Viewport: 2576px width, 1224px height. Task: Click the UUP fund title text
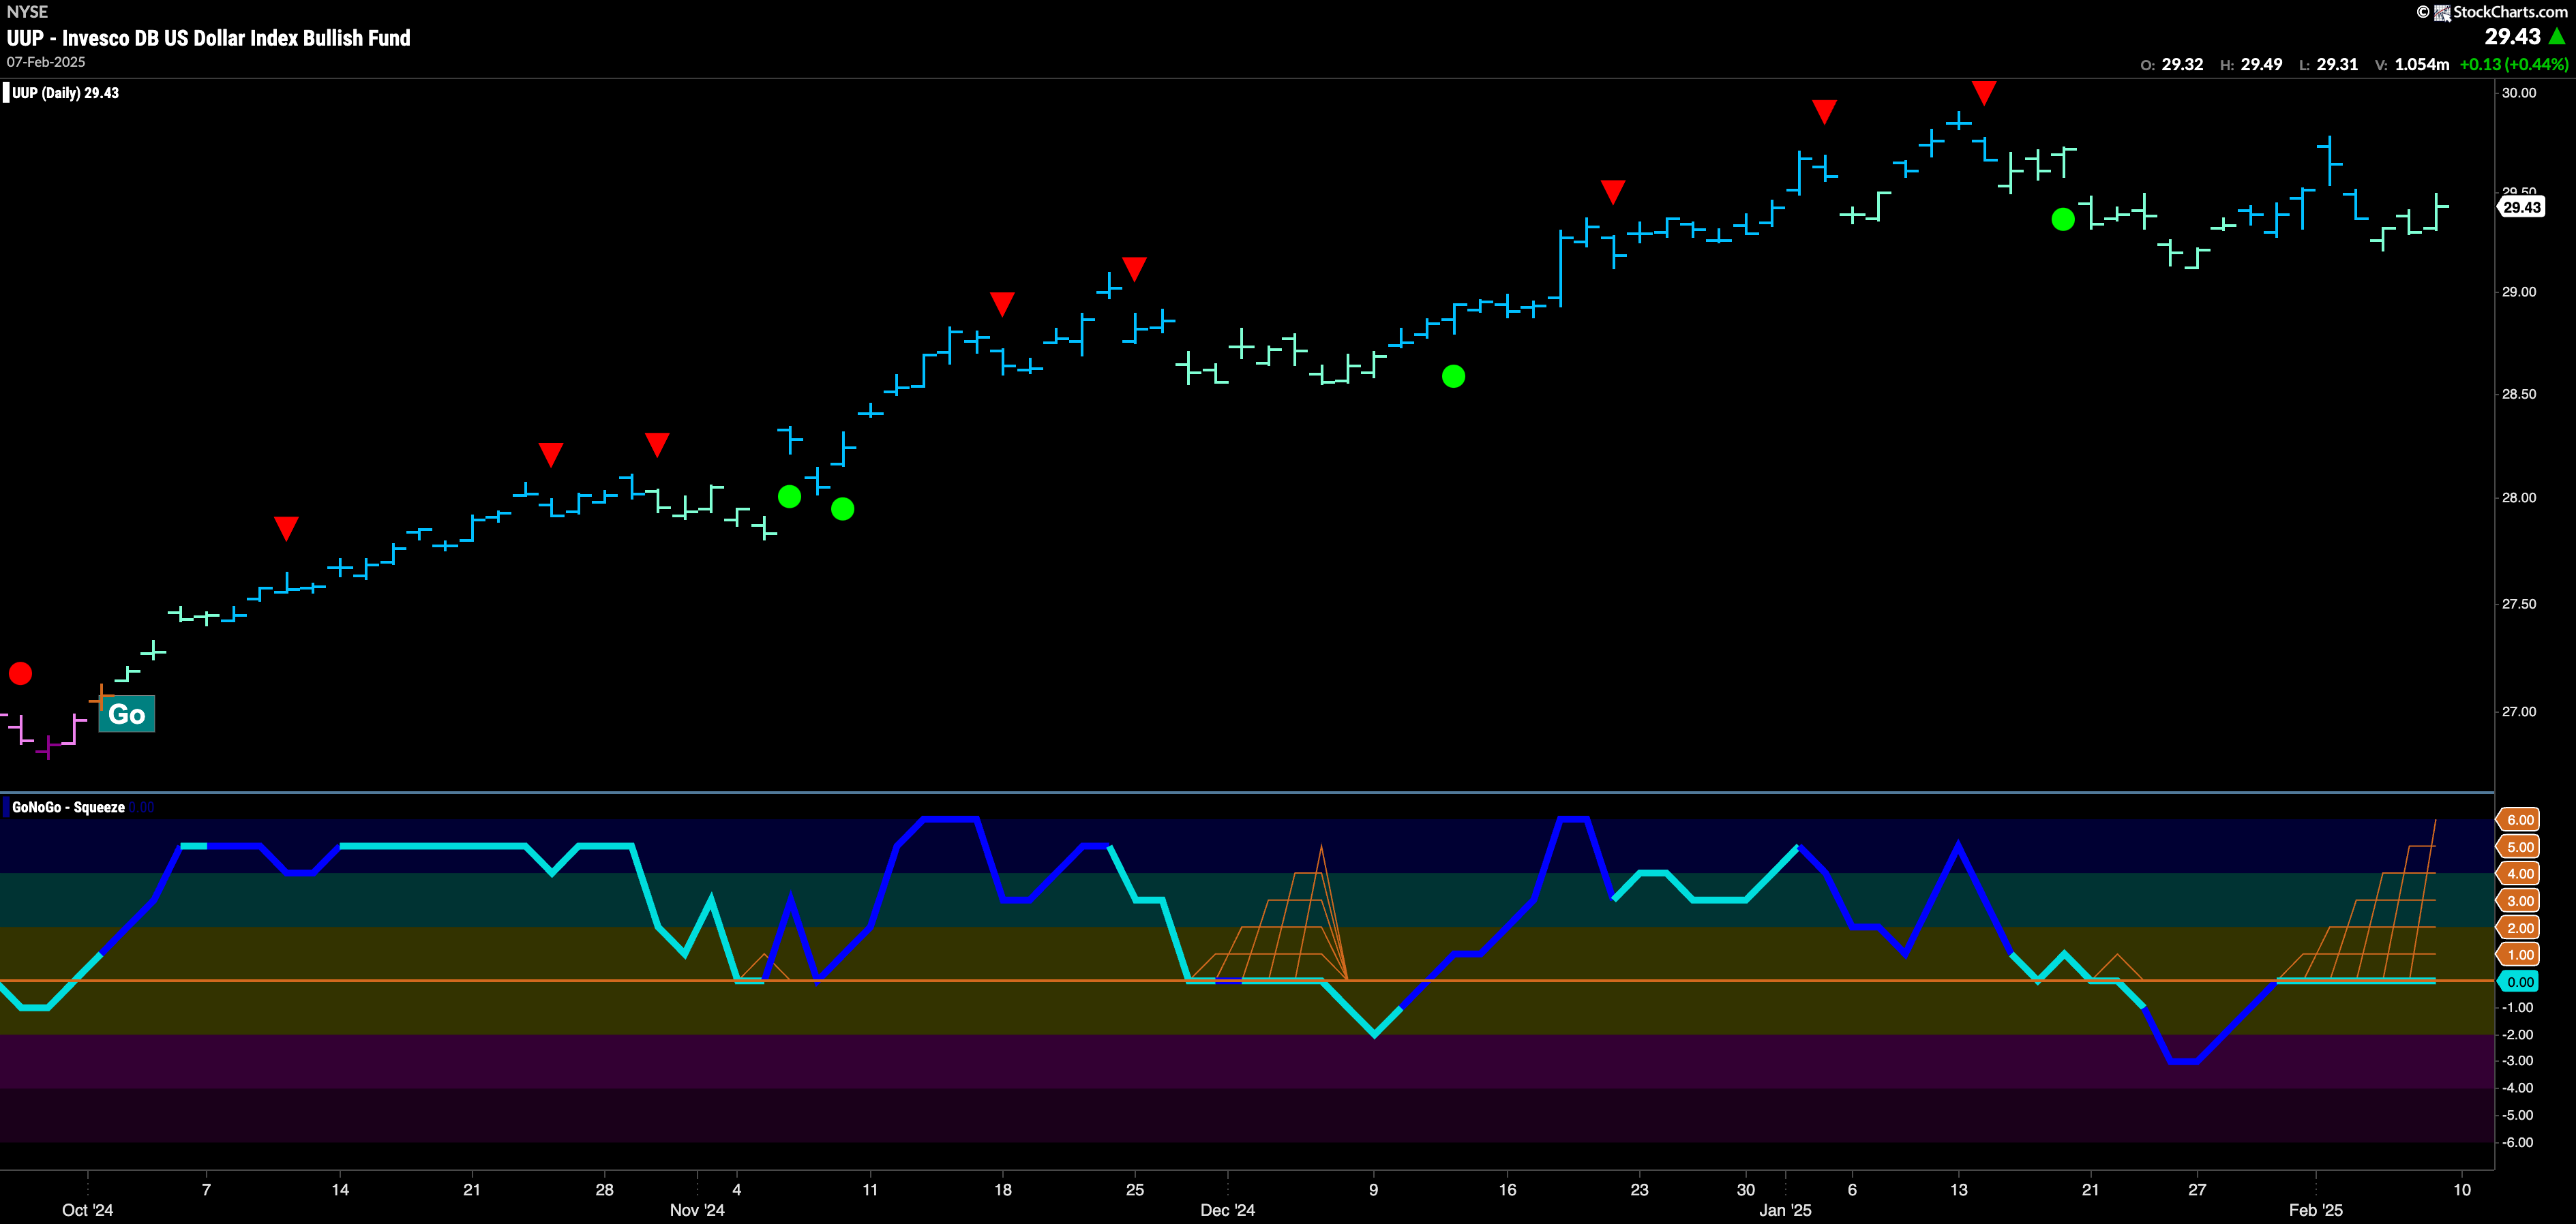(208, 38)
